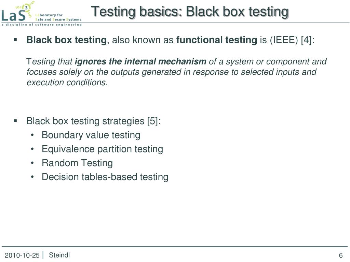Open the [5] citation reference
This screenshot has height=262, width=350.
[153, 121]
